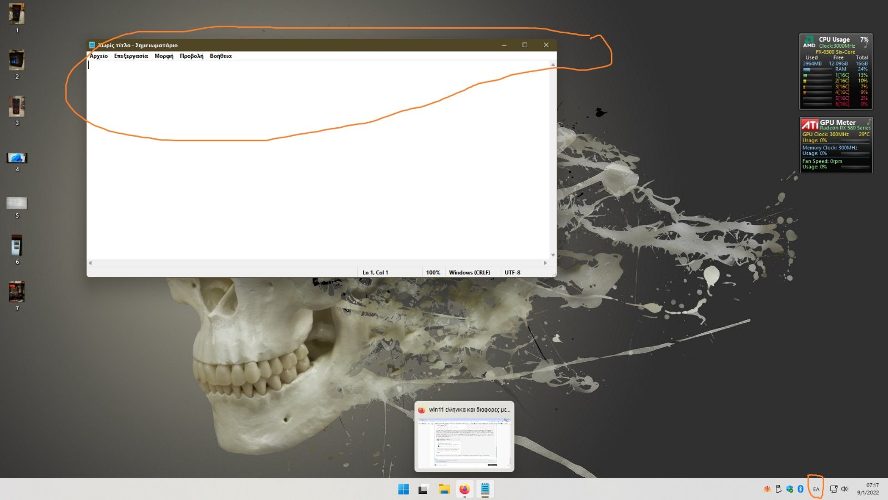Image resolution: width=888 pixels, height=500 pixels.
Task: Open the Μορφή menu
Action: tap(164, 56)
